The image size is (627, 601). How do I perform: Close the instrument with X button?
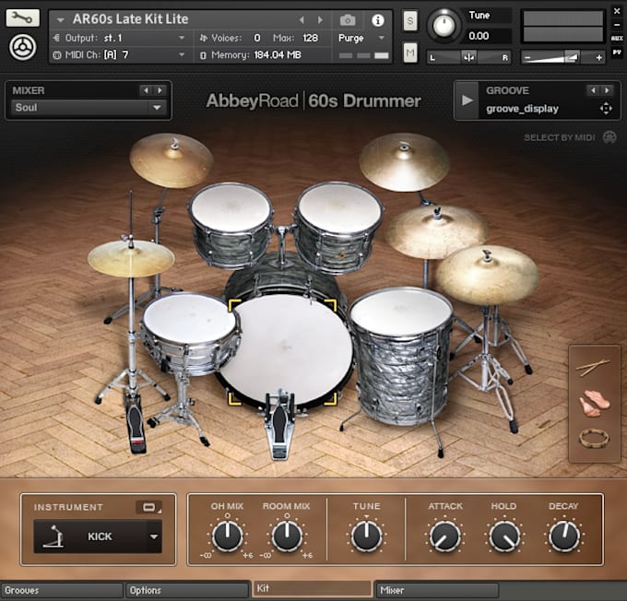tap(617, 11)
